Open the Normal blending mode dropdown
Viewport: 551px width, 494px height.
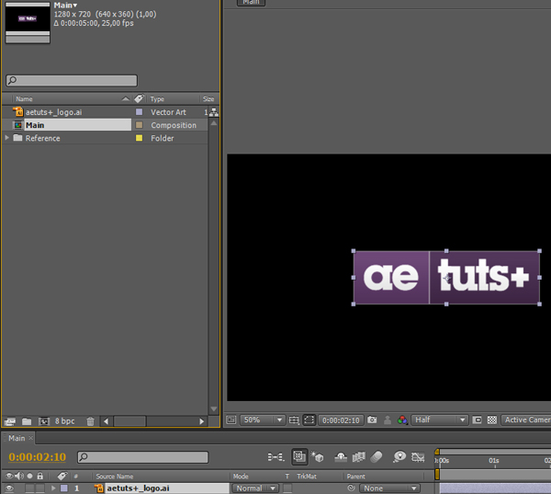coord(254,488)
